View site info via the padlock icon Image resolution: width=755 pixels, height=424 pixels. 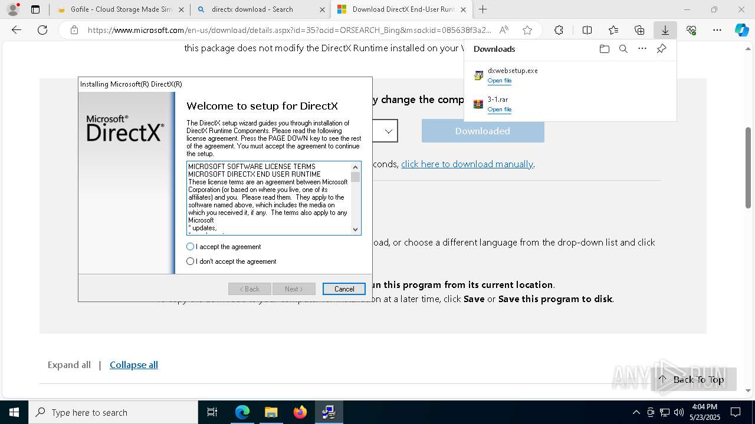[74, 30]
